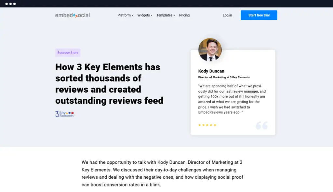Click the white window dots in the top-left bar
The image size is (333, 192).
(x=11, y=4)
